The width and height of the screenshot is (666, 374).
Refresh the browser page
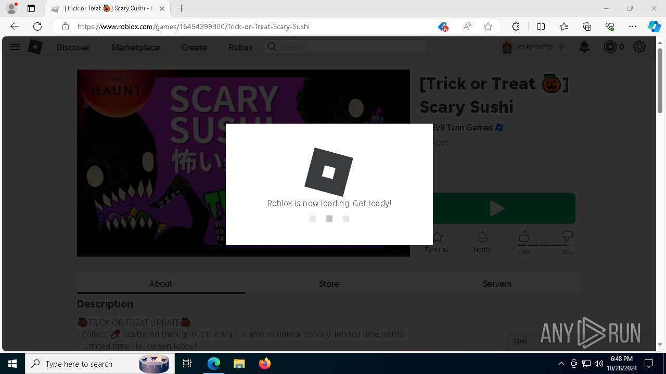[37, 26]
